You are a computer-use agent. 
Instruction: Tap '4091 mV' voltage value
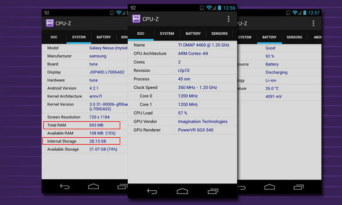click(x=274, y=96)
